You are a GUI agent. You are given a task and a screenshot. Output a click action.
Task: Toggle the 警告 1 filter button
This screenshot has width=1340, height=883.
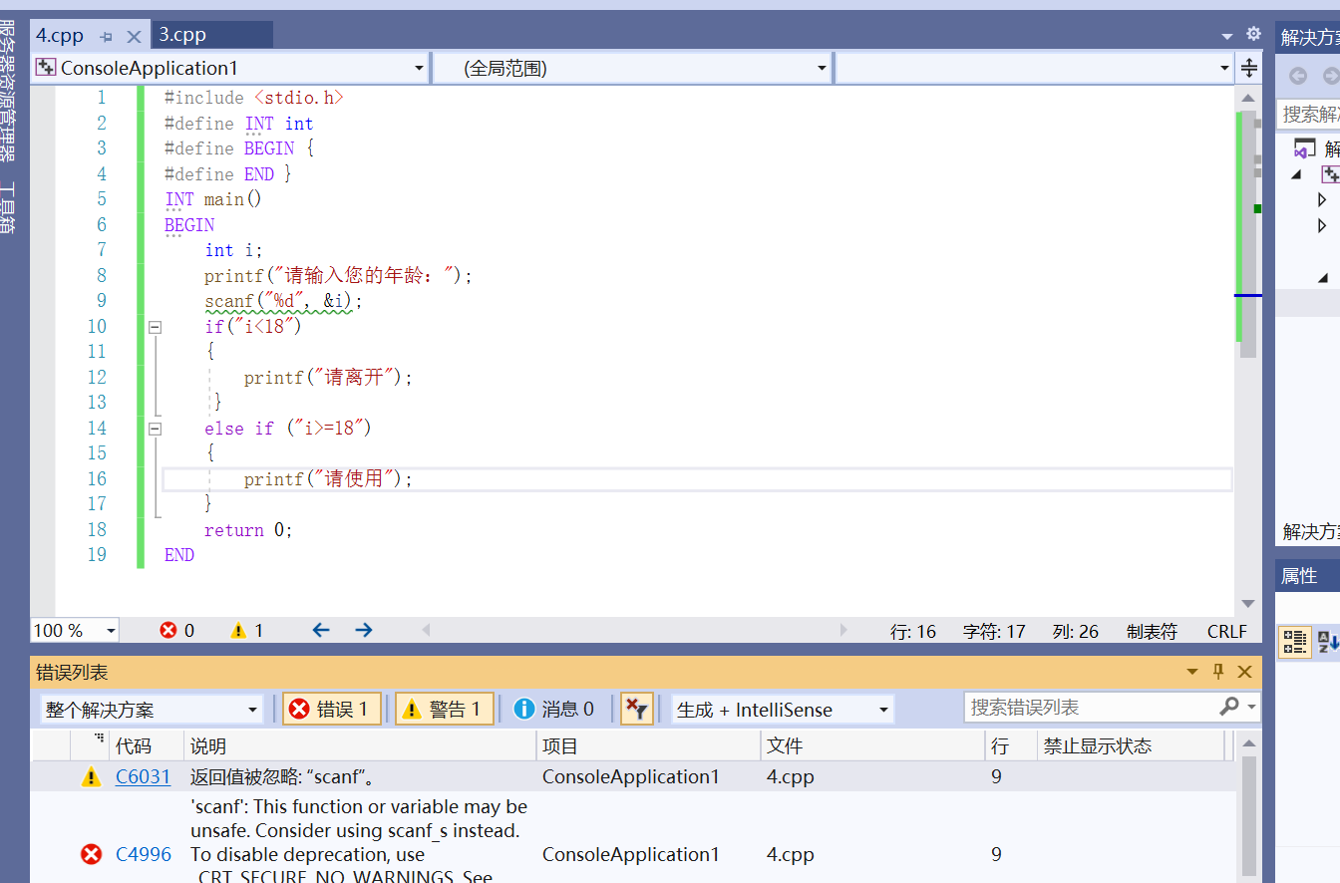click(x=444, y=709)
